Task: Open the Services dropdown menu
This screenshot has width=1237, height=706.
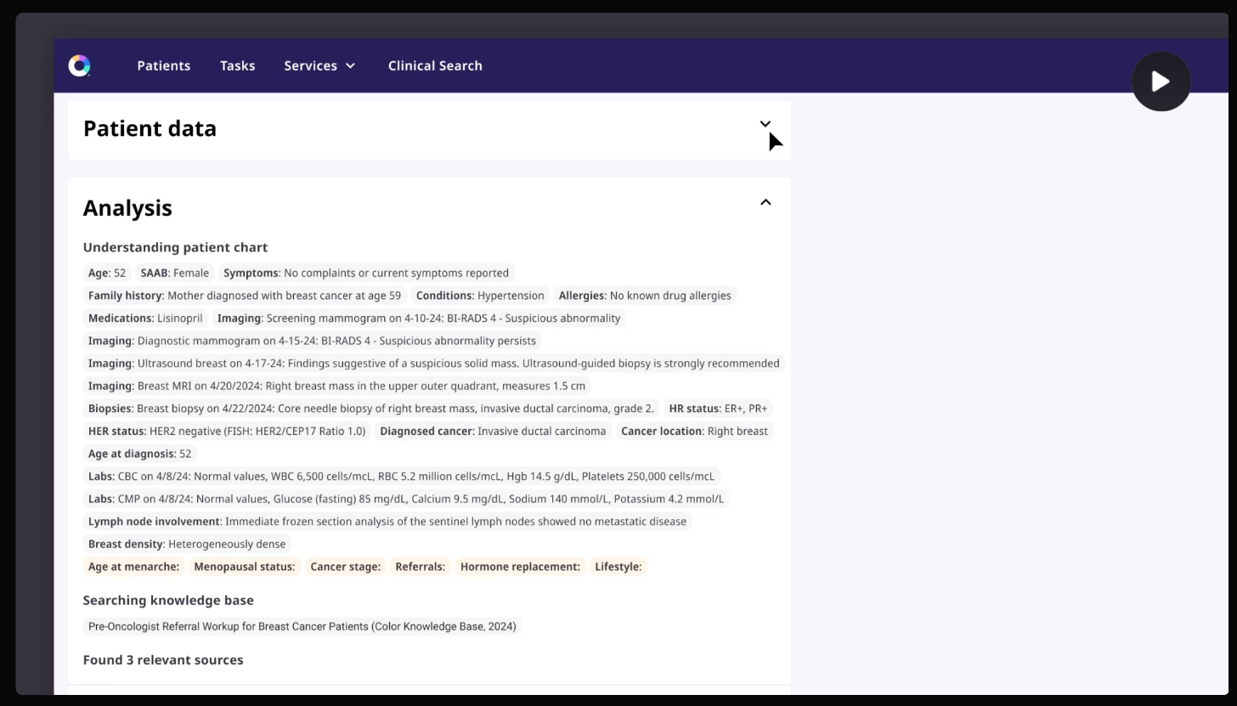Action: [319, 65]
